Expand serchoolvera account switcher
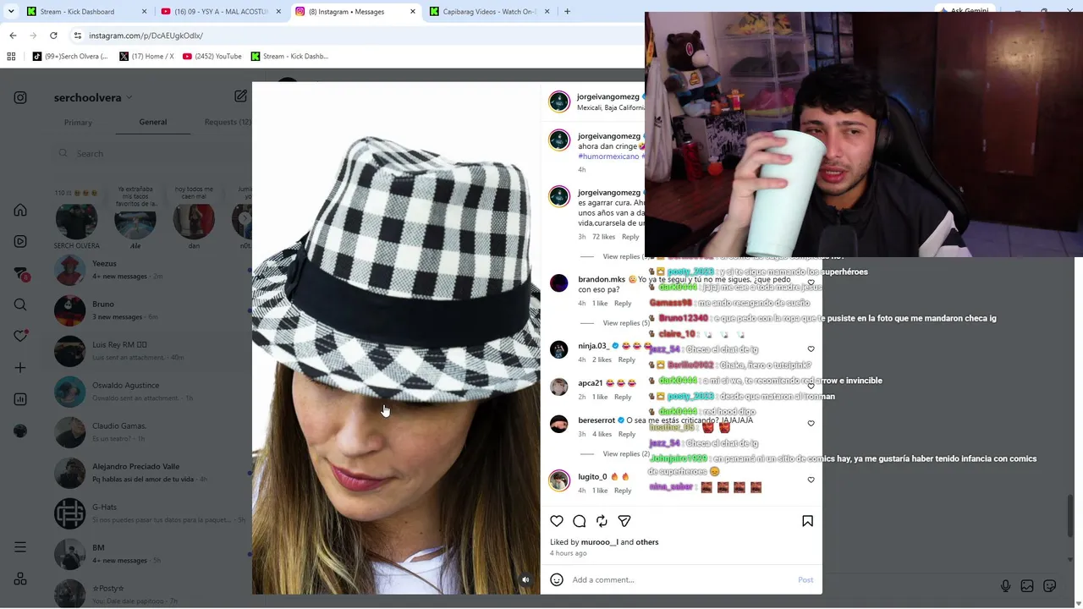Image resolution: width=1083 pixels, height=609 pixels. tap(92, 97)
